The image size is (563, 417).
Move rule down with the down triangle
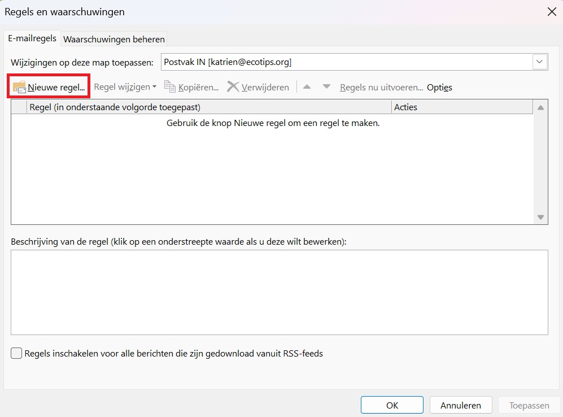click(326, 87)
